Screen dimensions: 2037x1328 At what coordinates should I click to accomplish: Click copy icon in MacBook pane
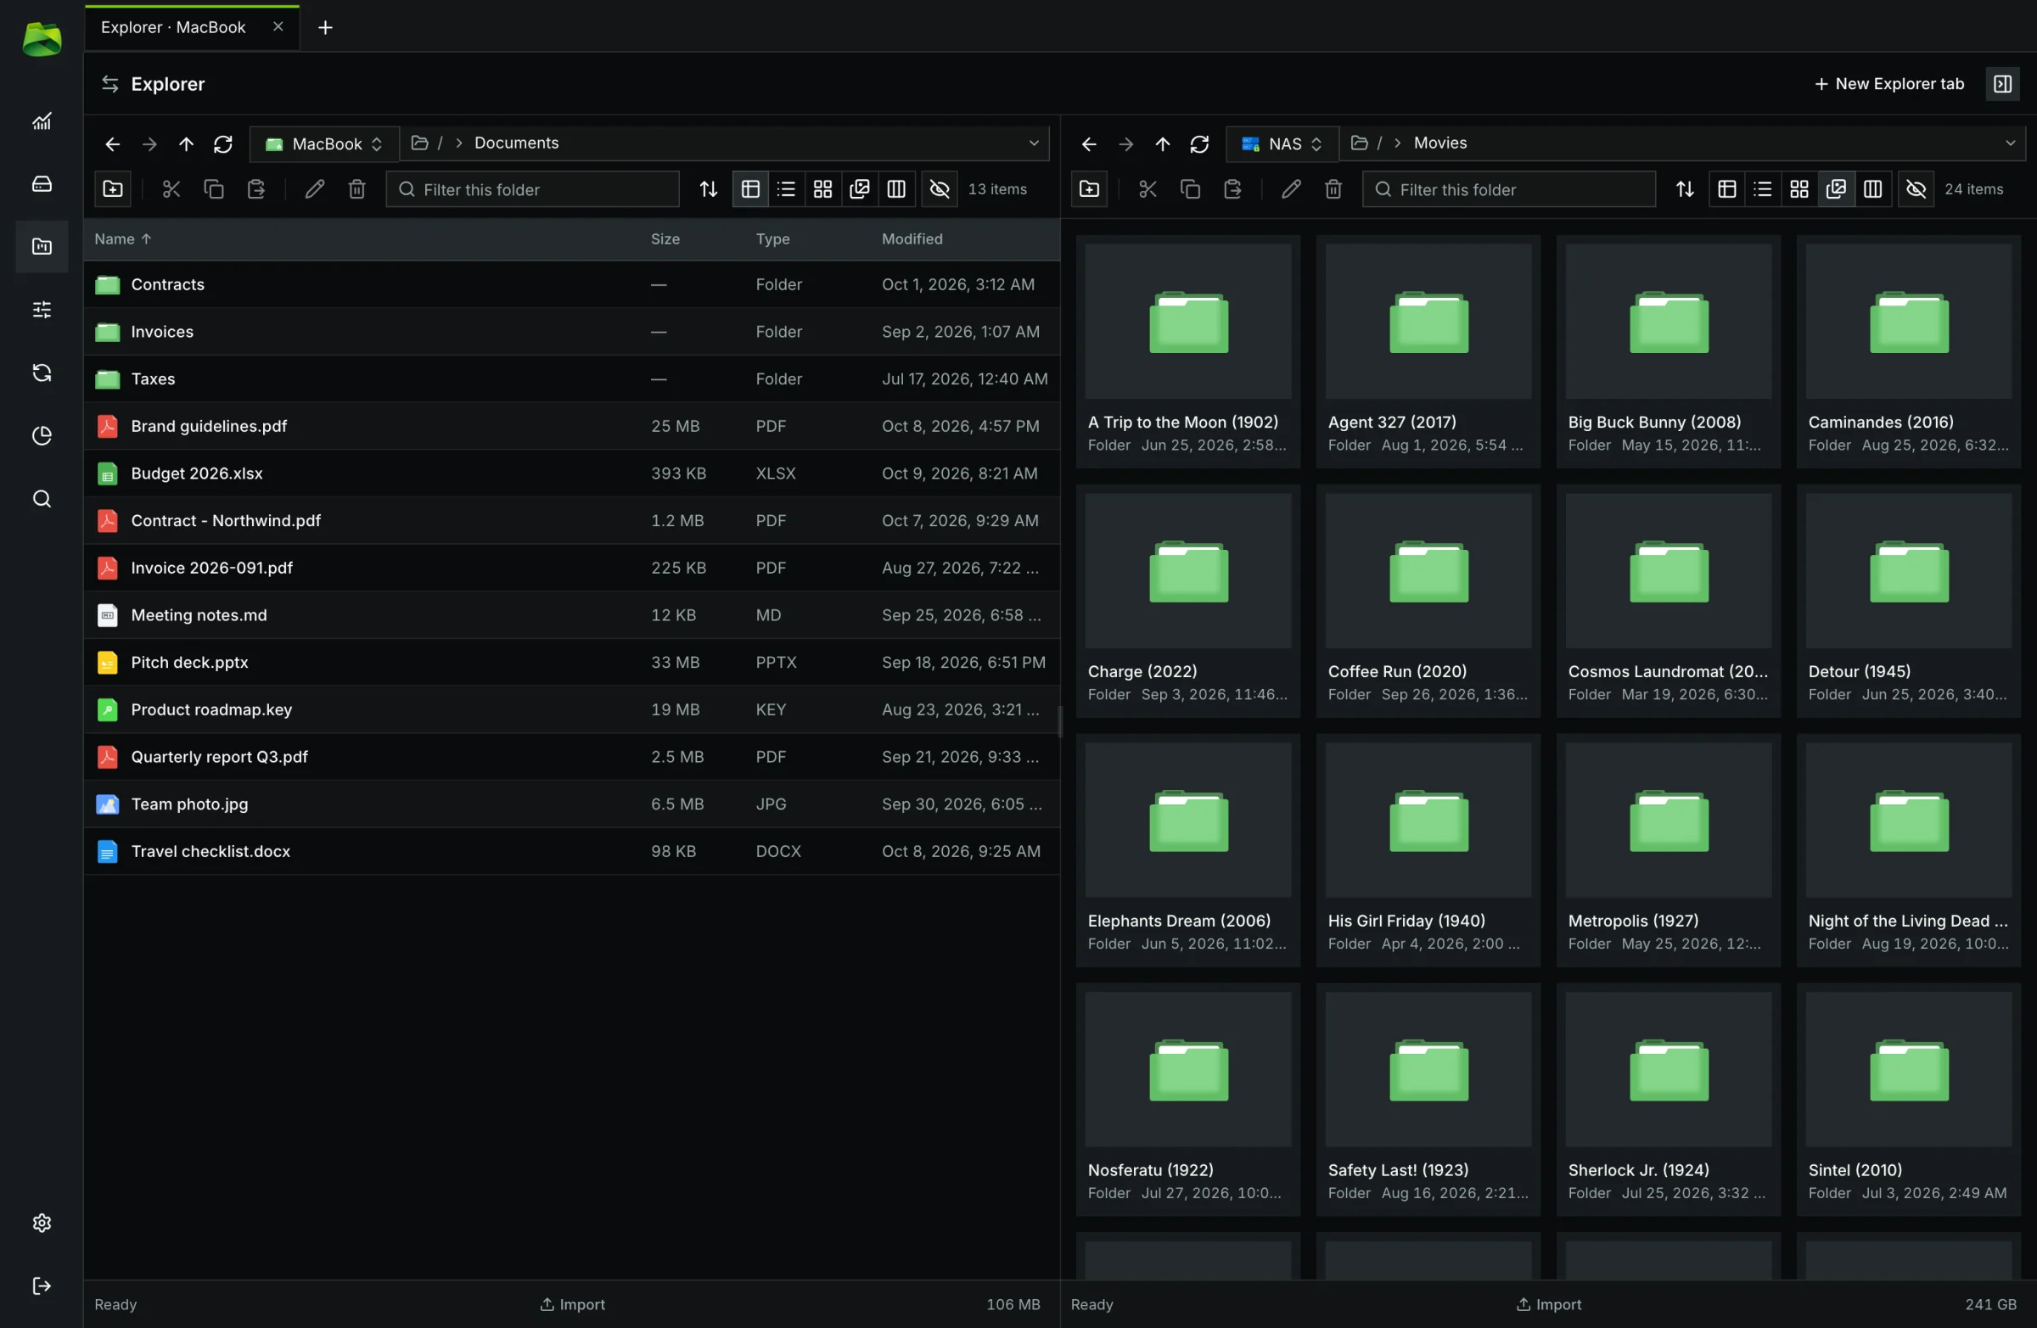214,189
